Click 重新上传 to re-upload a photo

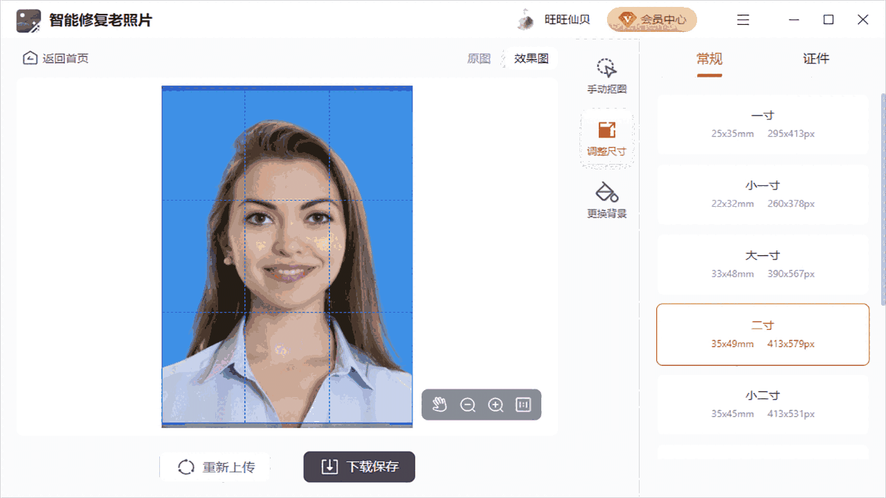coord(215,467)
